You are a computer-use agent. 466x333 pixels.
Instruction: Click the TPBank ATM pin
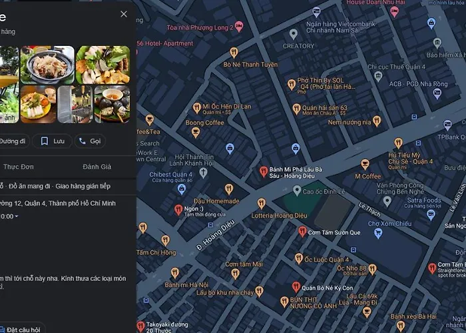tap(447, 125)
